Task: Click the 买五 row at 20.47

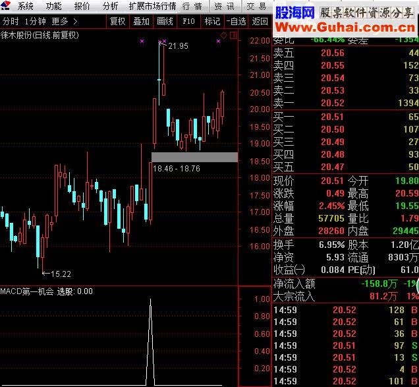Action: click(345, 167)
